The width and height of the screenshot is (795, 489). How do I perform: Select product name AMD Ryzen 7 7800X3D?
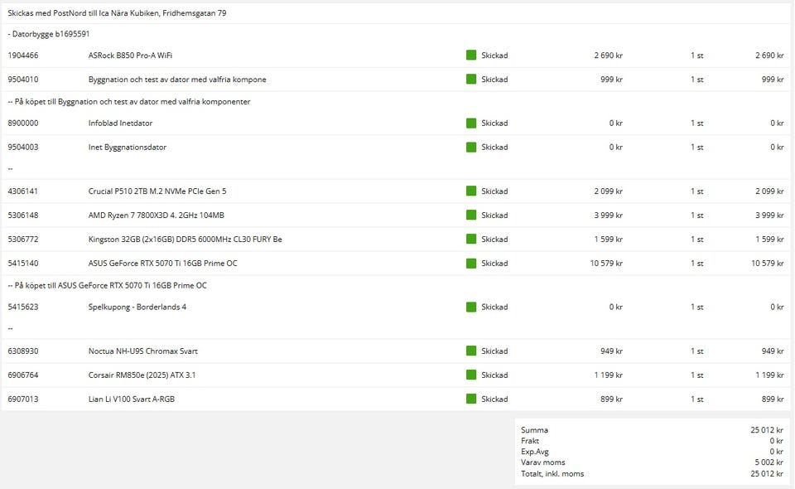157,215
